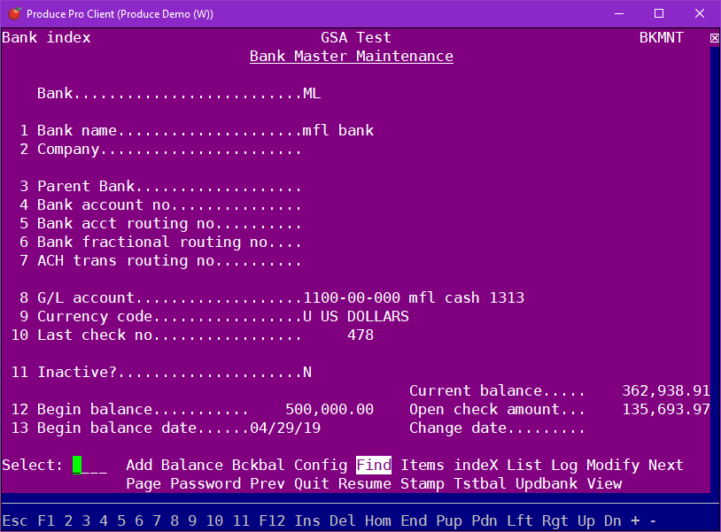The height and width of the screenshot is (532, 721).
Task: Click the current balance 362,938.91
Action: coord(666,391)
